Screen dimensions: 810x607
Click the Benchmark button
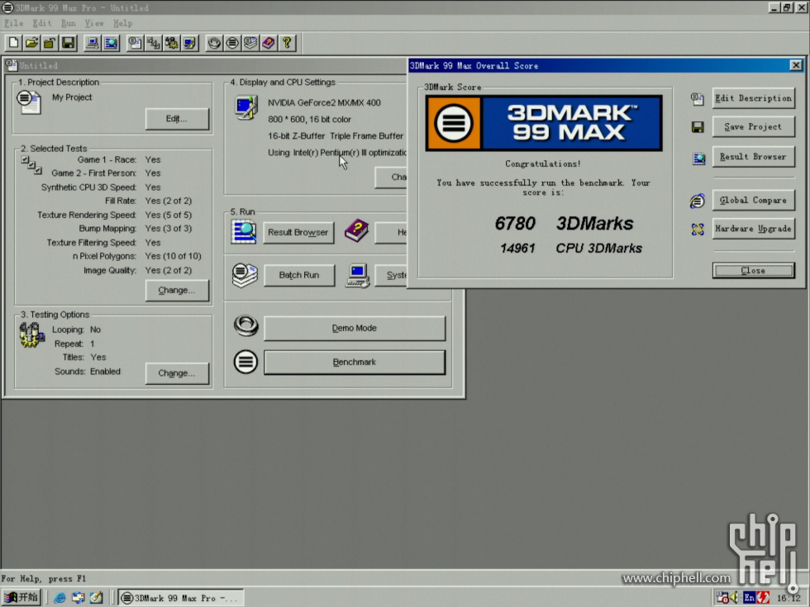pyautogui.click(x=355, y=363)
